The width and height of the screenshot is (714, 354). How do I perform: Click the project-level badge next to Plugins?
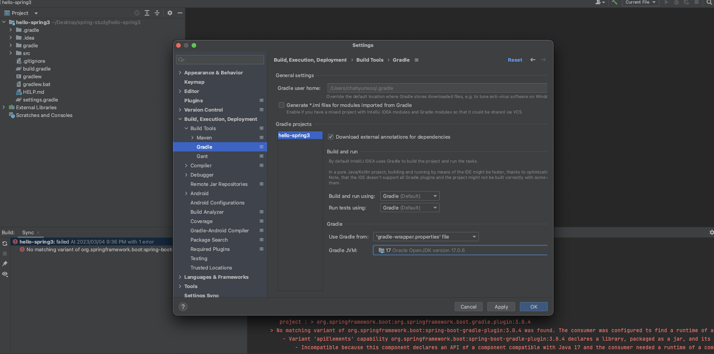(x=261, y=100)
